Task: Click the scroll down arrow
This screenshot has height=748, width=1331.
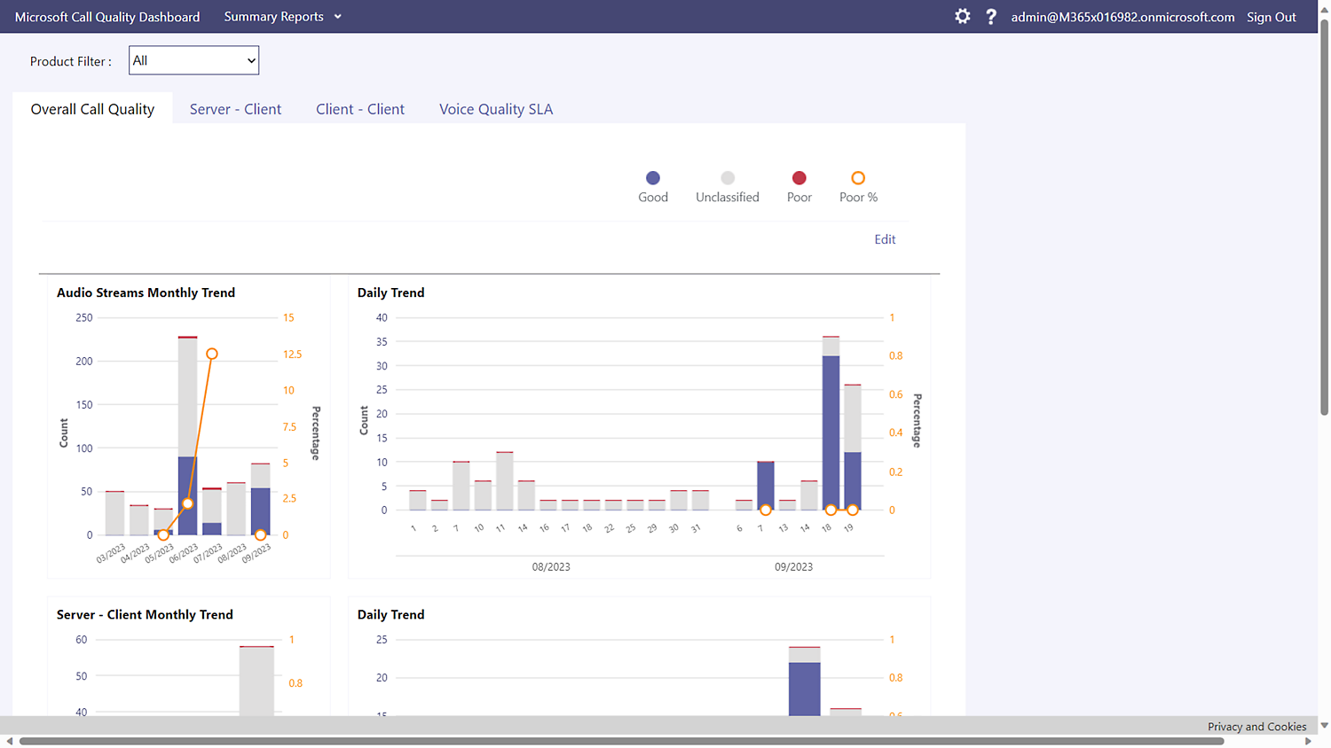Action: pos(1324,726)
